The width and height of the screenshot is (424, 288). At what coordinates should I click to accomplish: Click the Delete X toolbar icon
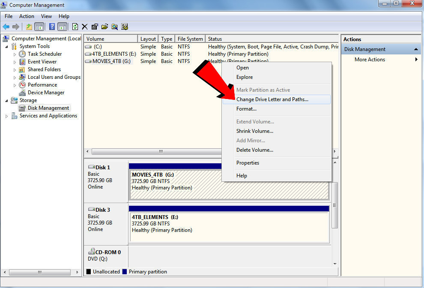85,27
